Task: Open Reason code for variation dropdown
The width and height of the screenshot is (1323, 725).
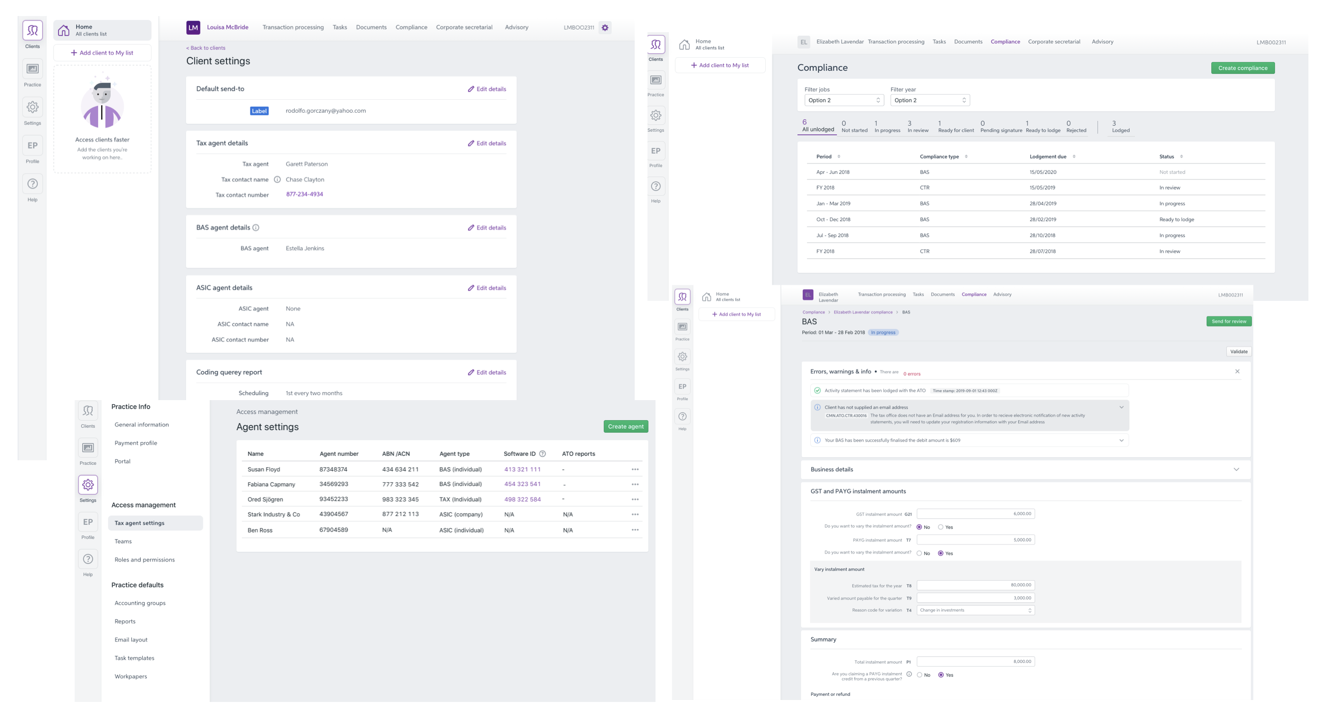Action: (975, 610)
